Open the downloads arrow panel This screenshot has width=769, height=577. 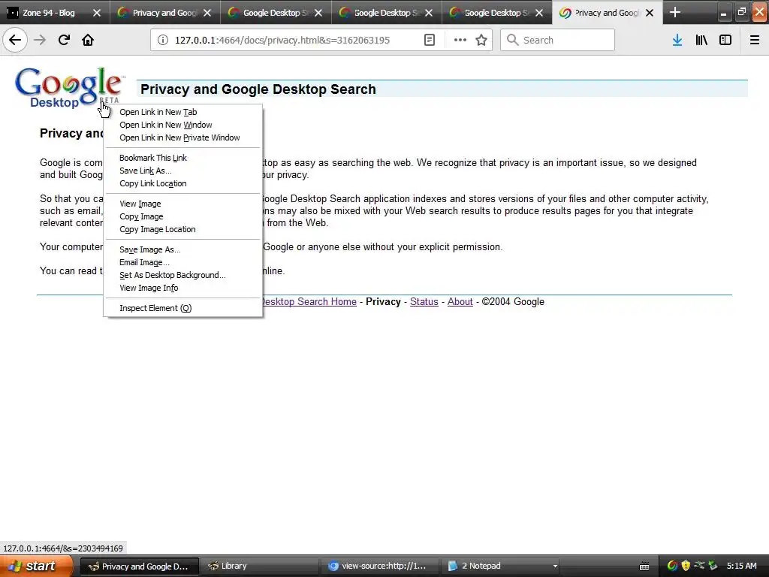677,40
